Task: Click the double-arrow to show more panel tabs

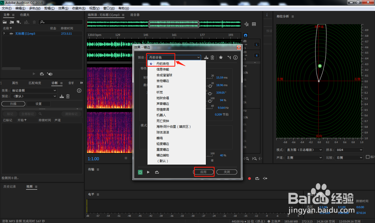Action: (x=81, y=83)
